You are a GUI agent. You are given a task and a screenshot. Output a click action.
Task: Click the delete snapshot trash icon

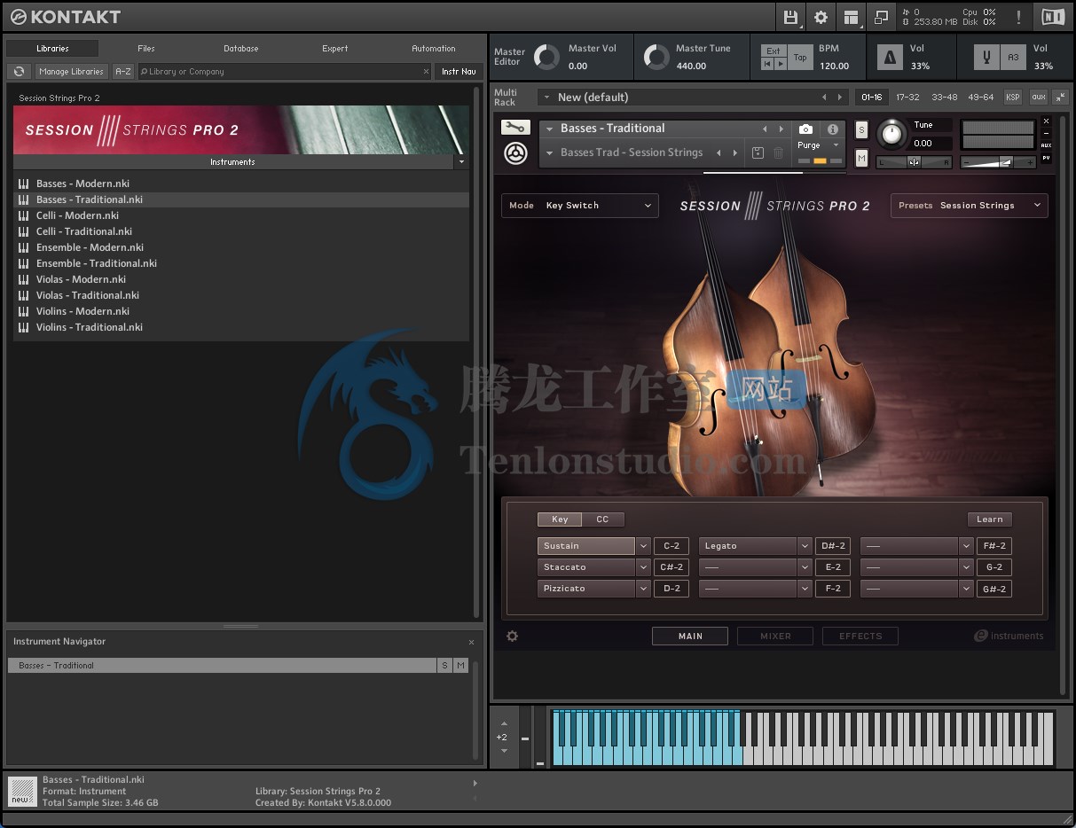[x=778, y=152]
